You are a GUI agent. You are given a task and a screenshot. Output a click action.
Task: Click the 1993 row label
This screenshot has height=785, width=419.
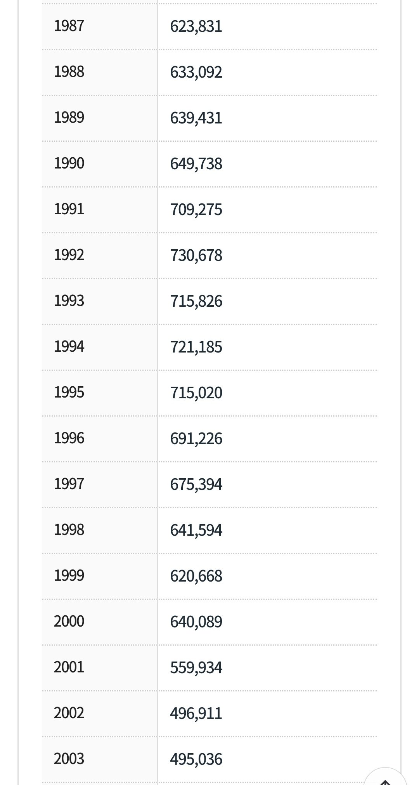tap(69, 301)
